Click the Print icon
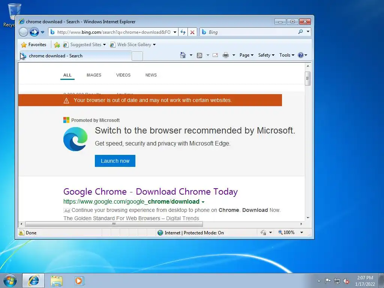Image resolution: width=384 pixels, height=288 pixels. (x=225, y=55)
